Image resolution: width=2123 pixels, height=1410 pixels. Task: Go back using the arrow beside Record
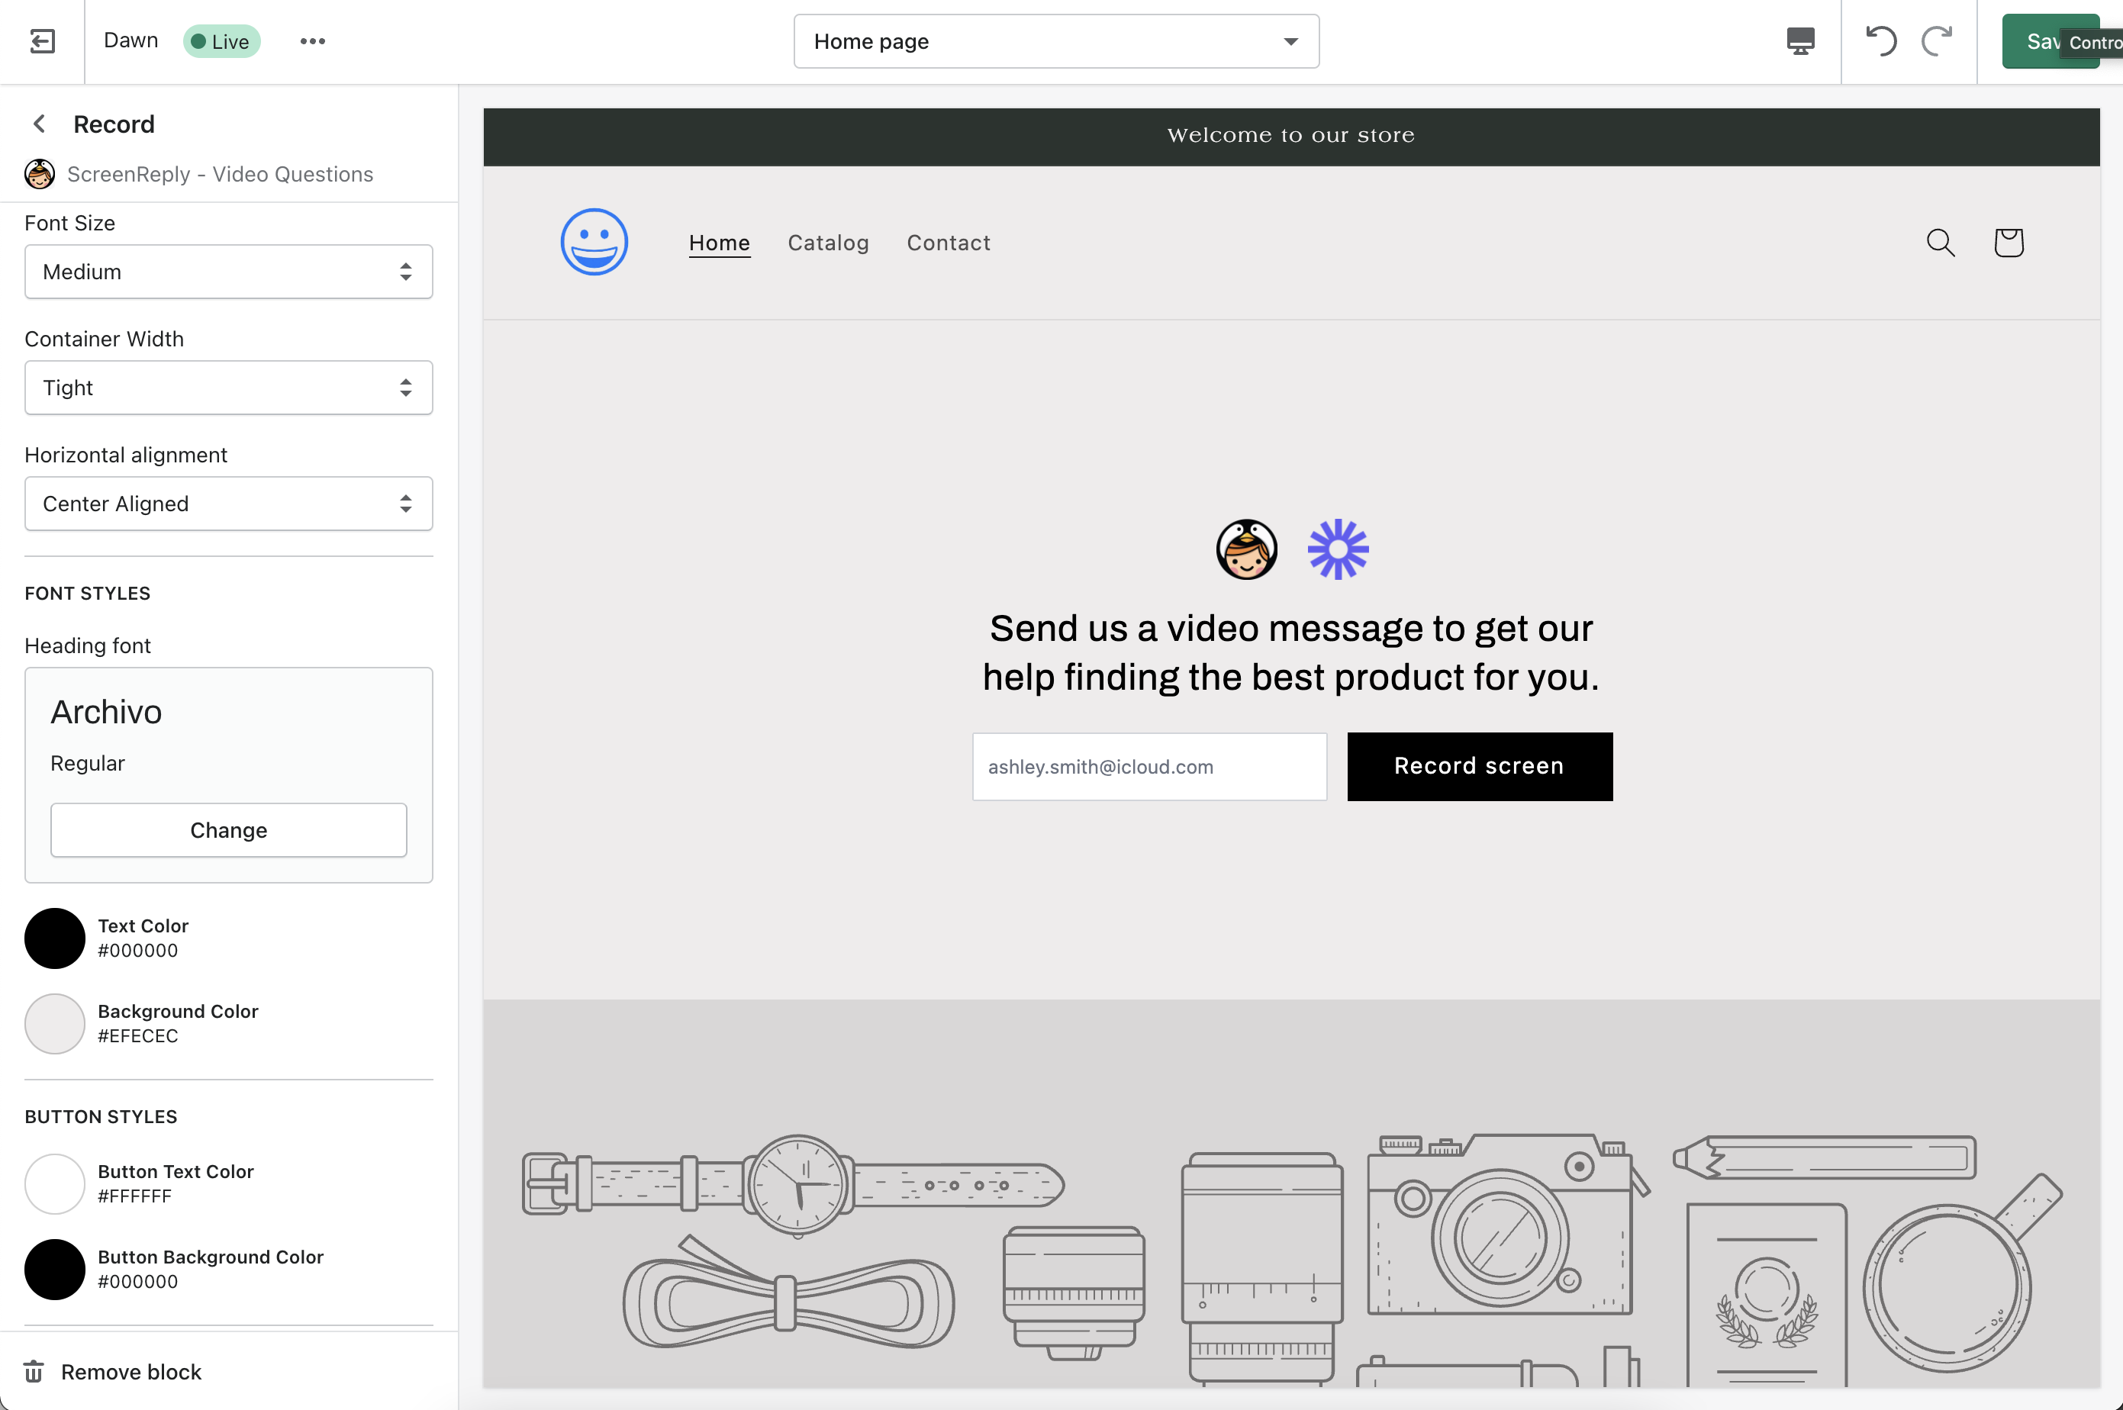(x=40, y=124)
